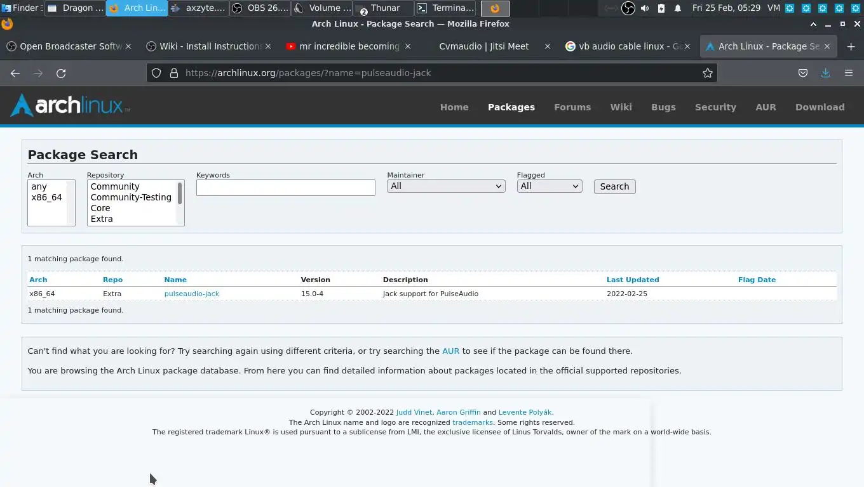Select 'any' in the Arch list
The image size is (864, 487).
(48, 186)
